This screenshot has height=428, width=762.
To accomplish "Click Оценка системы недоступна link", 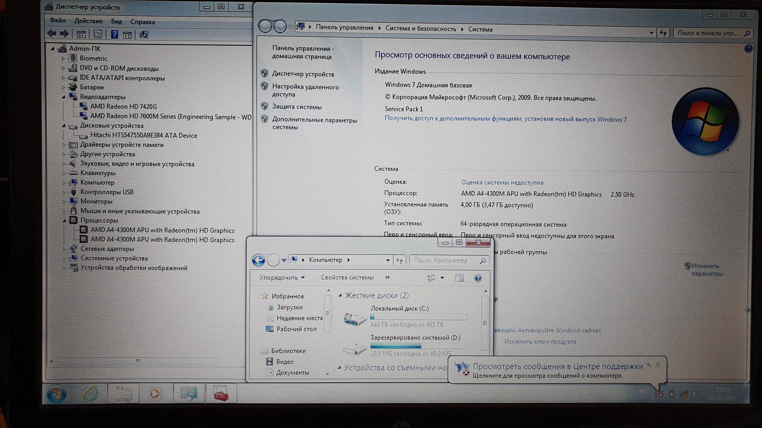I will (502, 182).
